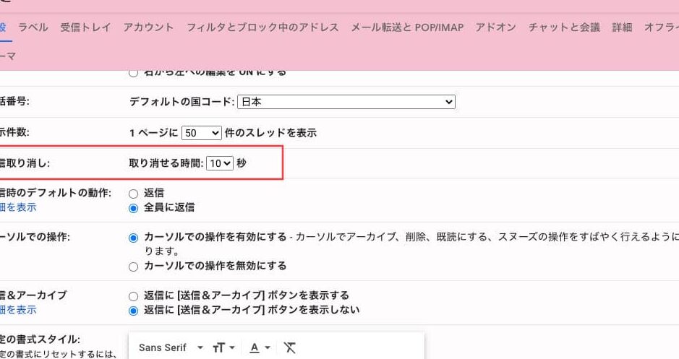Screen dimensions: 679x359
Task: Select [送信&アーカイブ] ボタンを表示する option
Action: pos(133,296)
